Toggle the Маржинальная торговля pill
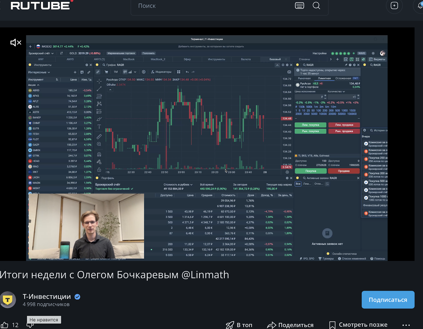 [121, 53]
